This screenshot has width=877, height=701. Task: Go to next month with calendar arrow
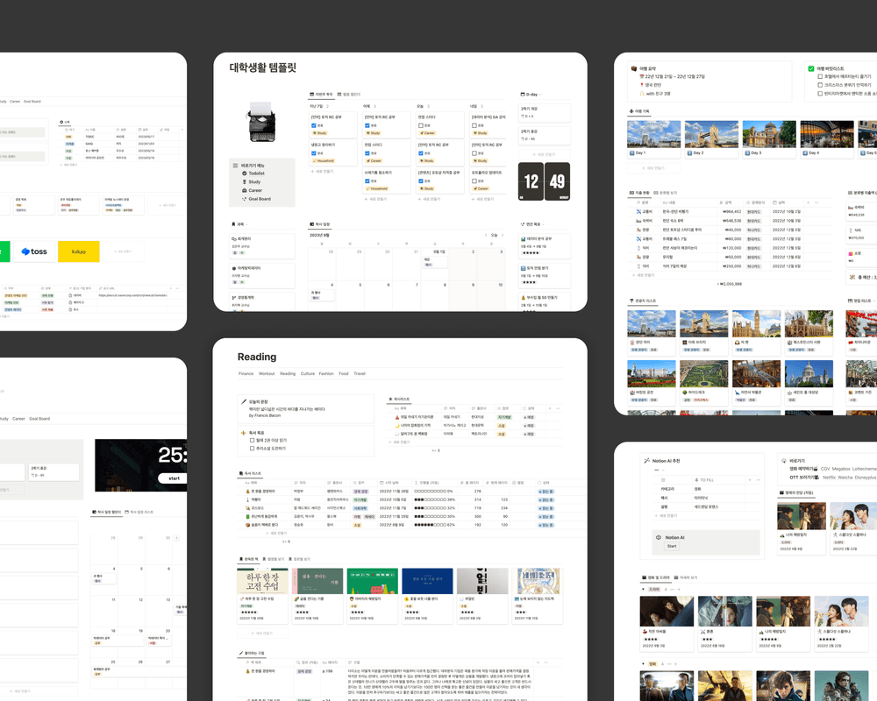click(x=501, y=235)
